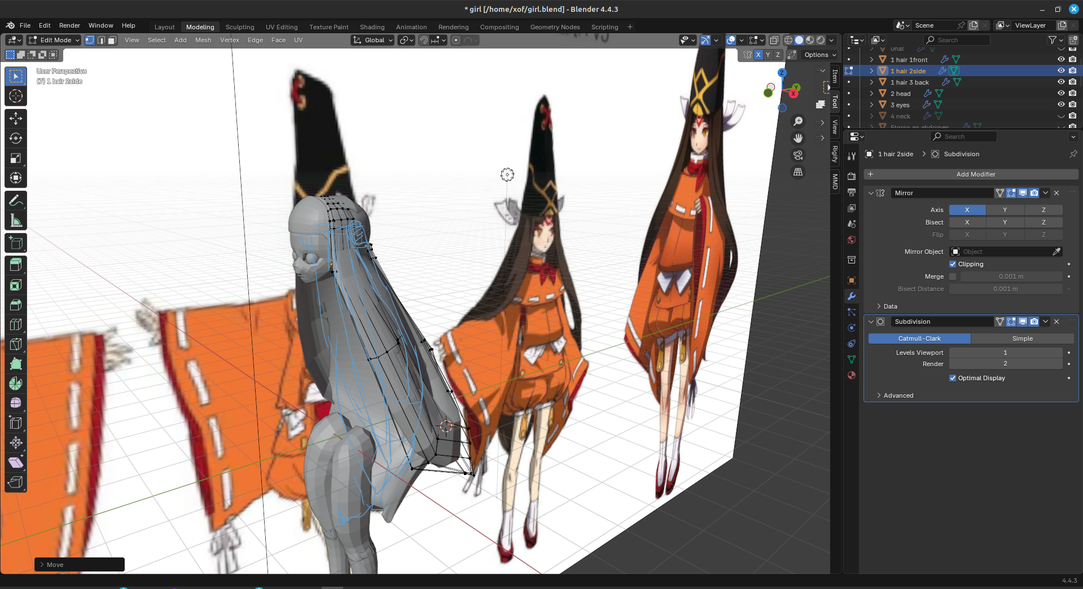The height and width of the screenshot is (589, 1083).
Task: Select the Extrude Region tool
Action: point(16,265)
